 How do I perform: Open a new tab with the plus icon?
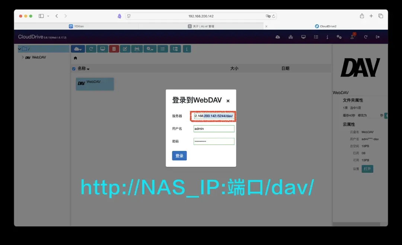371,16
